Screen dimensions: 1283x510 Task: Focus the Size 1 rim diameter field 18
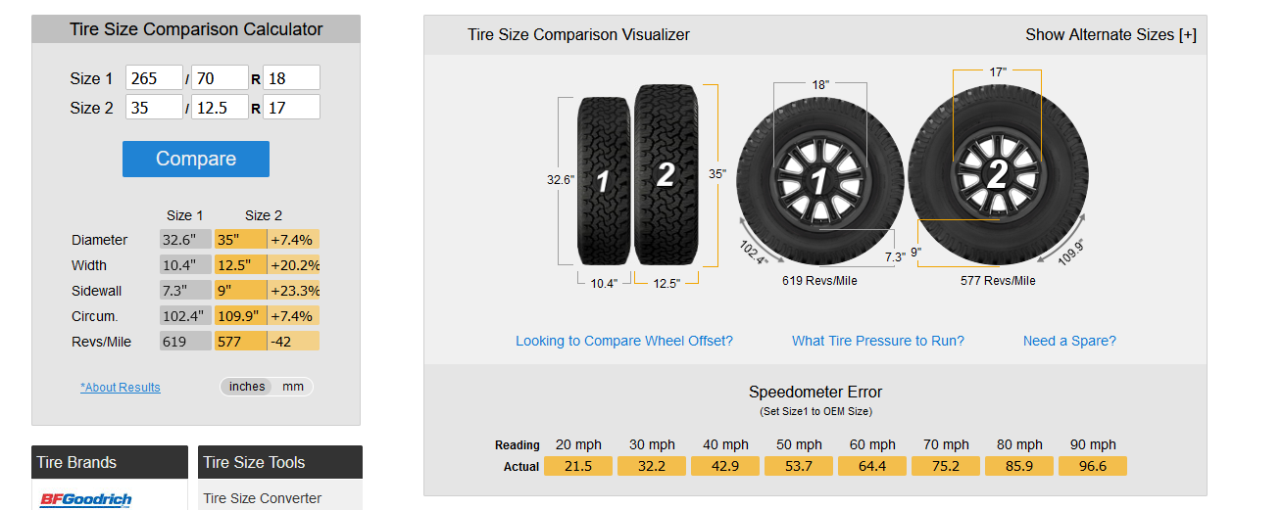291,78
